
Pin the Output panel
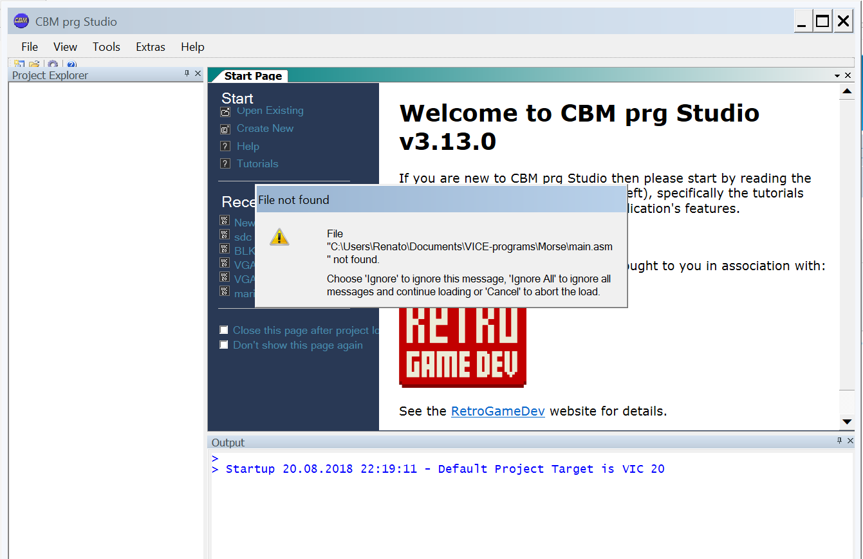click(x=840, y=441)
